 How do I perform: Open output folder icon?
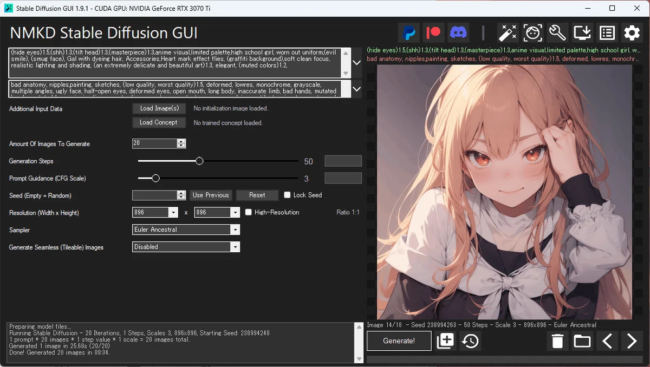tap(582, 341)
